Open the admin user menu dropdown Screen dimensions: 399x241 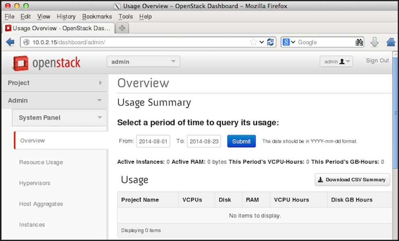[x=336, y=61]
